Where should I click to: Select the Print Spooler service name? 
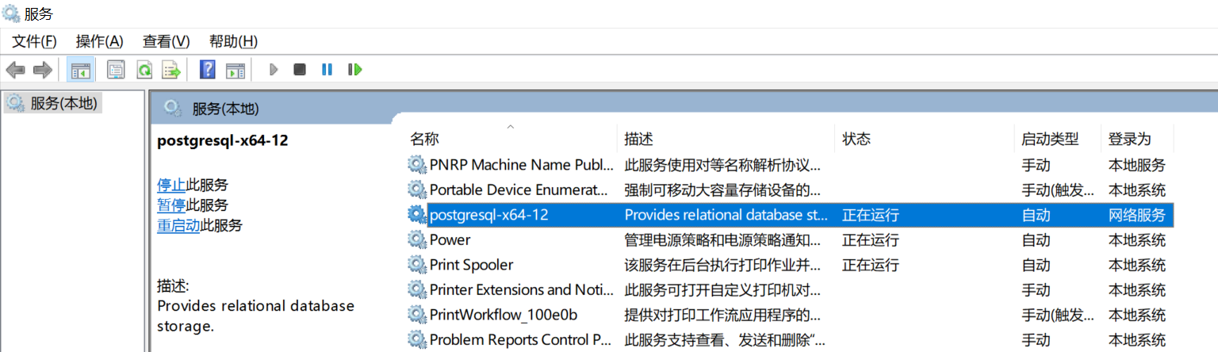[x=471, y=265]
